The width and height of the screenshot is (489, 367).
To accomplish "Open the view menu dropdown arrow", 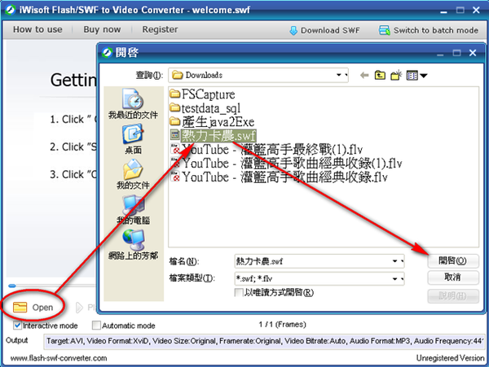I will 424,76.
